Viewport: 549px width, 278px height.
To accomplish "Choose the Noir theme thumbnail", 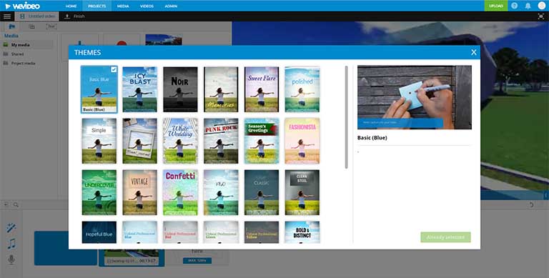I will [x=180, y=89].
